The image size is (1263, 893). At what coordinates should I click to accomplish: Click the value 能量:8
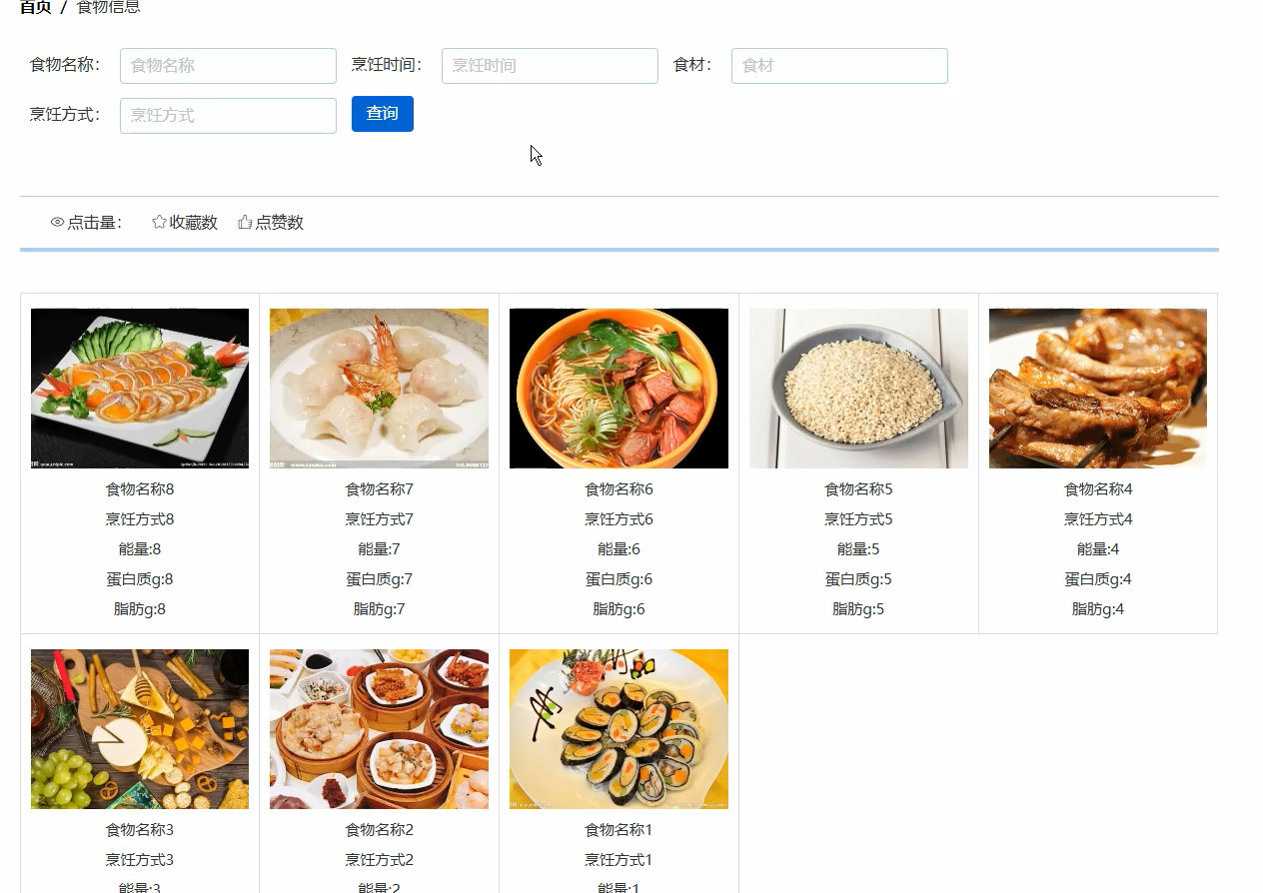point(140,549)
